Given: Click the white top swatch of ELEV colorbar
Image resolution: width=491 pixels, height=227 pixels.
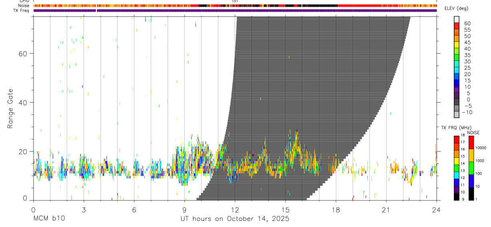Looking at the screenshot, I should pyautogui.click(x=457, y=19).
